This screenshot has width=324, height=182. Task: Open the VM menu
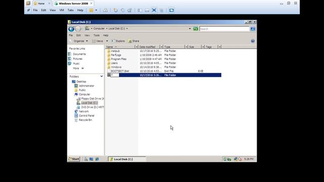[x=62, y=10]
